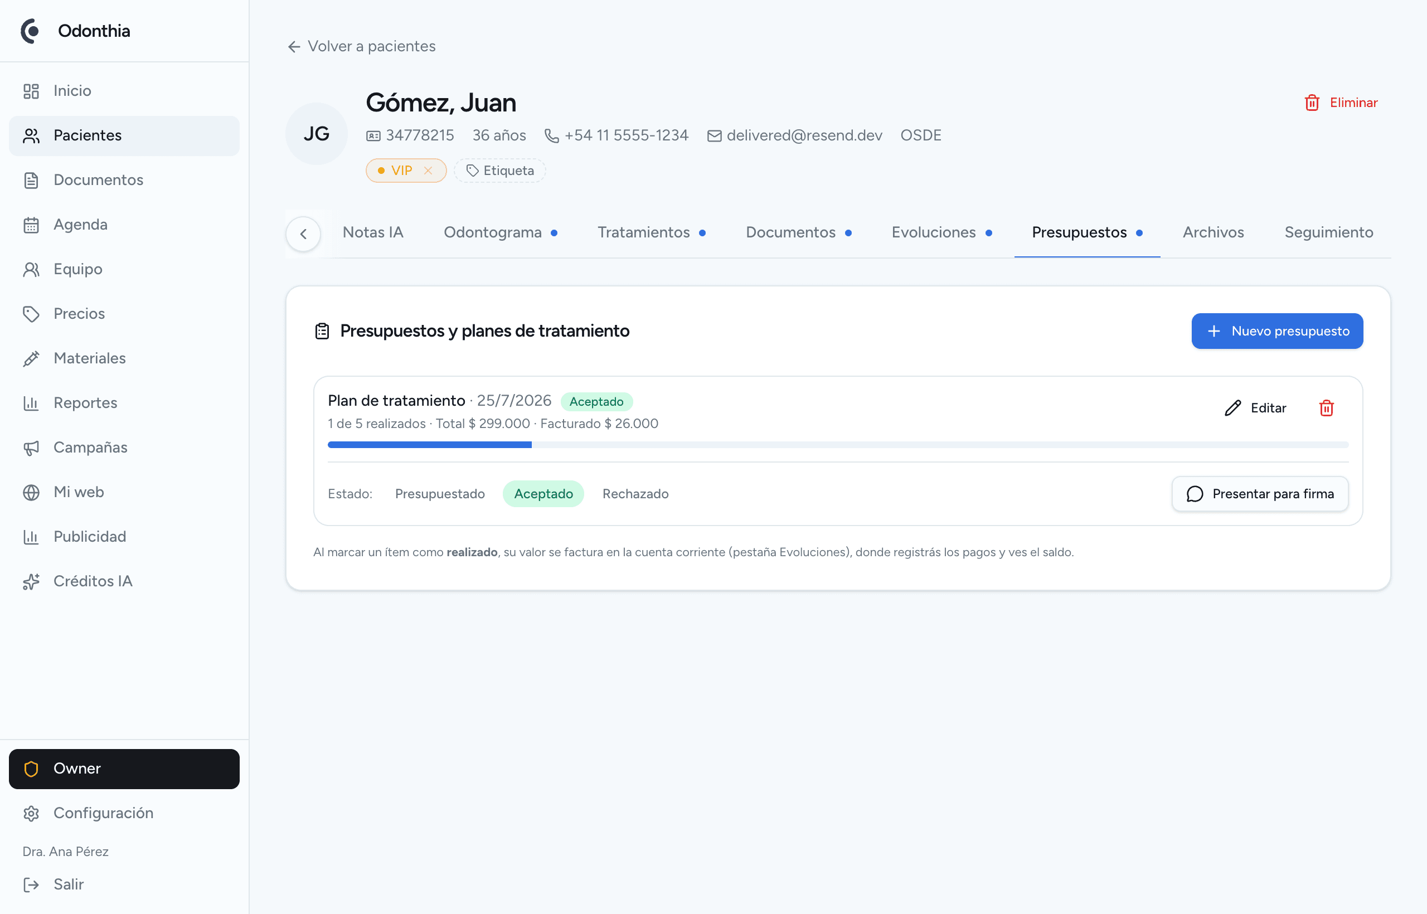Click the 36 años age text
This screenshot has height=914, width=1427.
point(499,135)
